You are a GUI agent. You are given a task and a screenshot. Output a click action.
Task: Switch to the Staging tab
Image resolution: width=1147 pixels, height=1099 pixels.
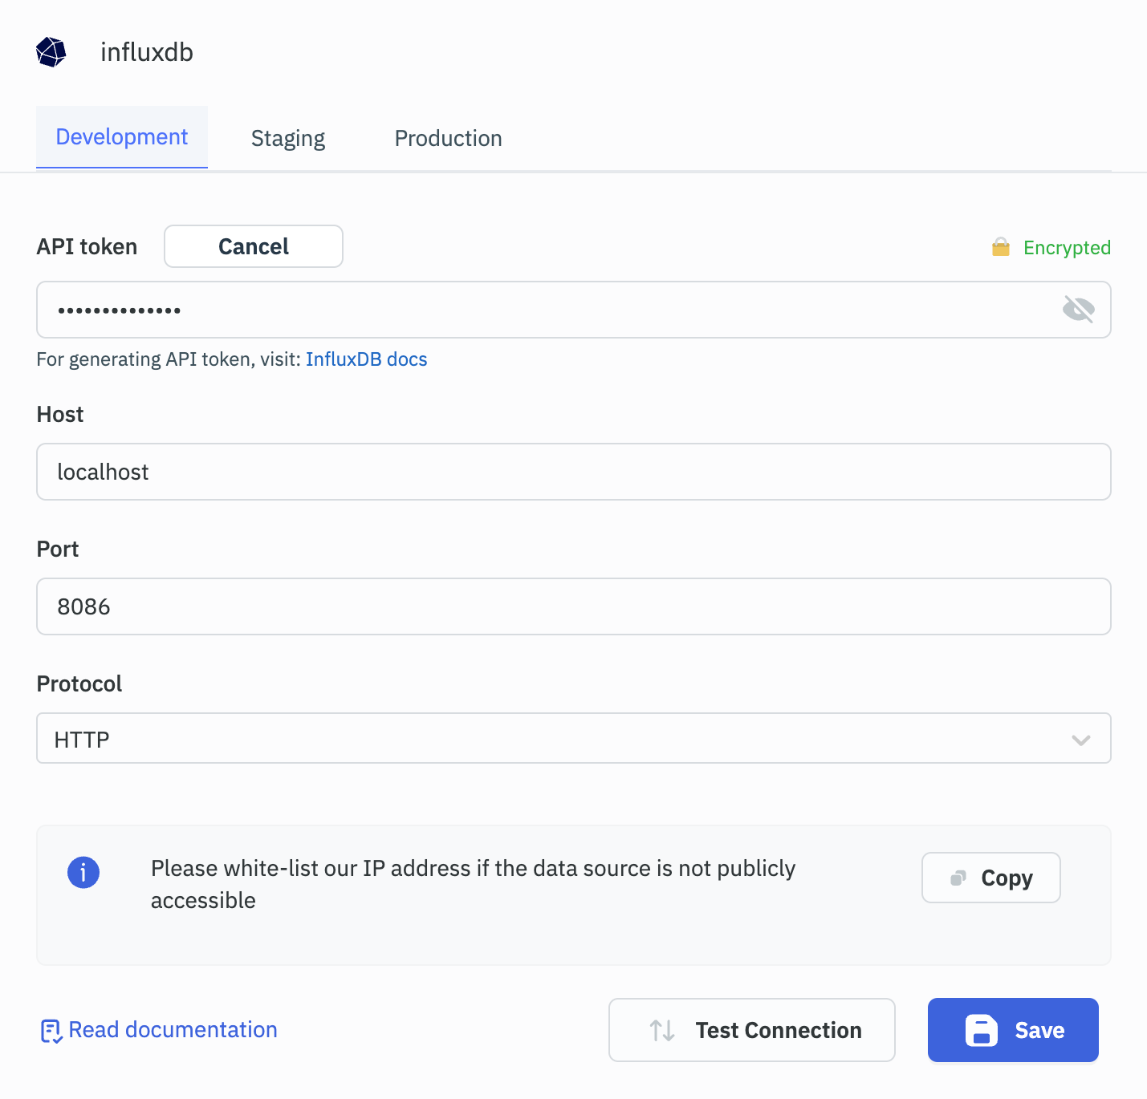pyautogui.click(x=287, y=139)
